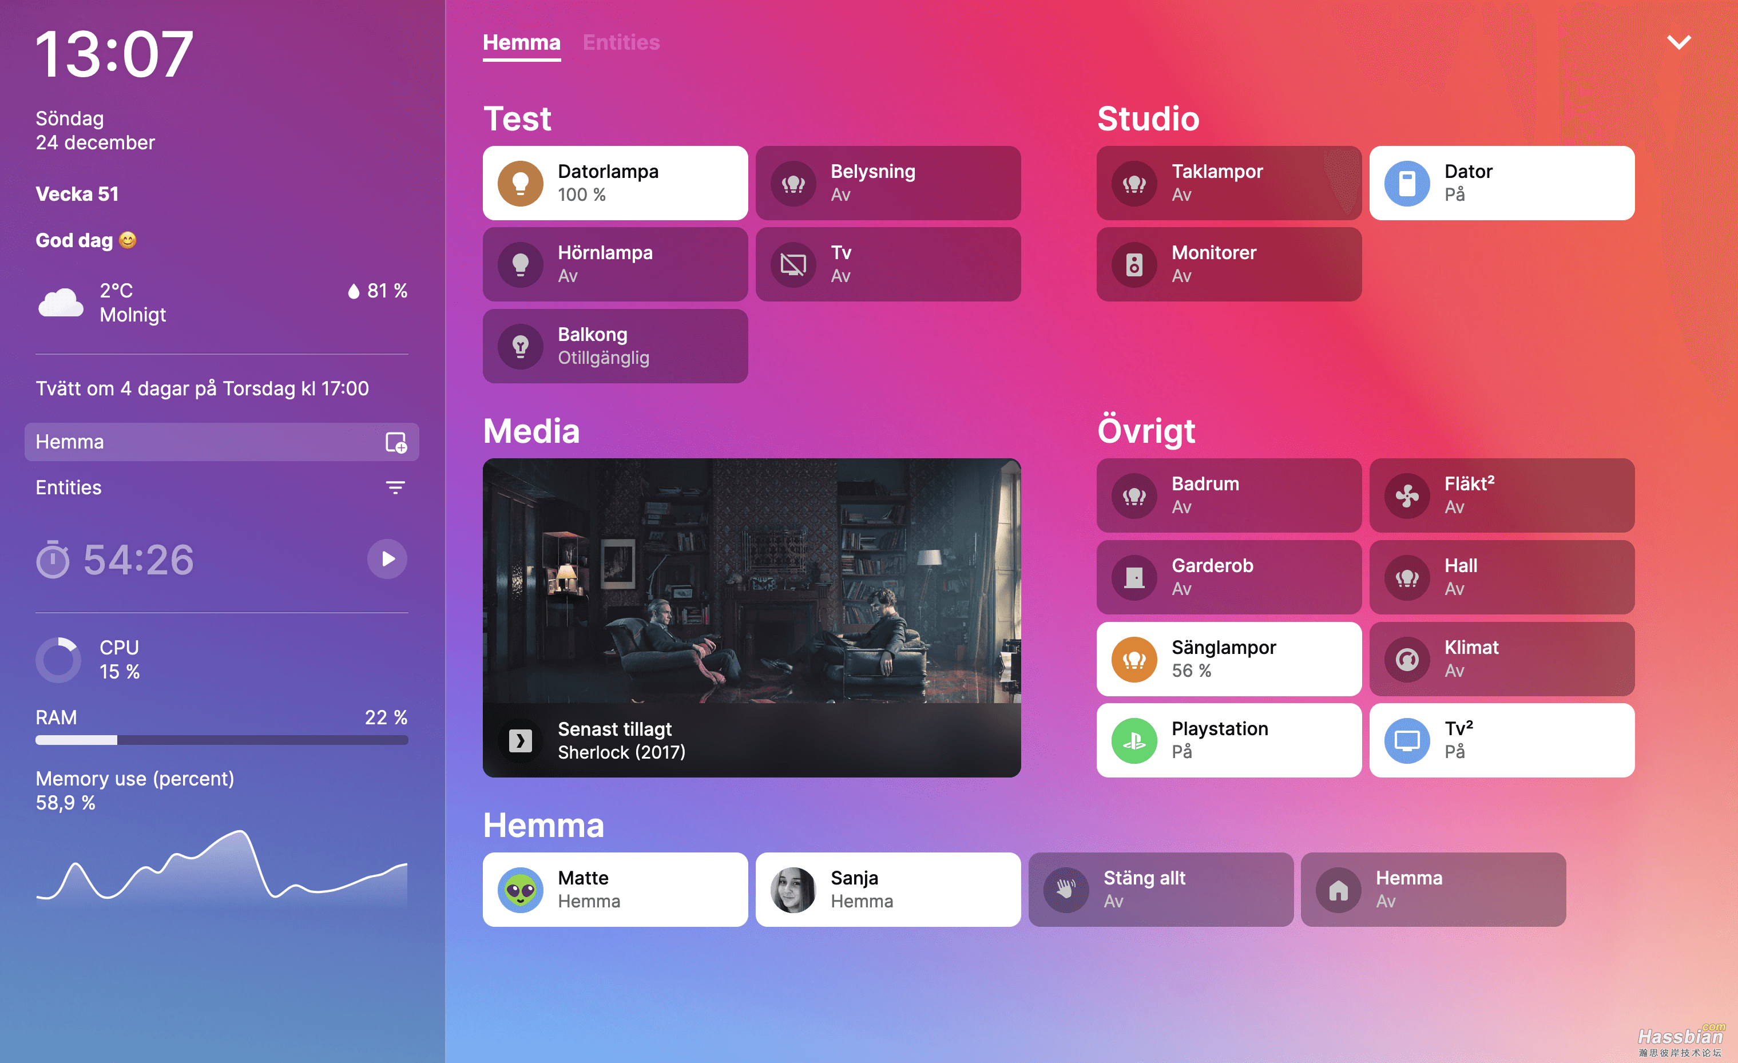Click the 2°C Molnigt weather text

(x=133, y=303)
